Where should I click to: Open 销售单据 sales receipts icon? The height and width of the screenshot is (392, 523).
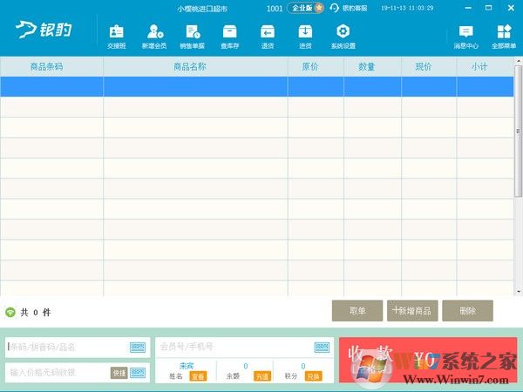[192, 36]
